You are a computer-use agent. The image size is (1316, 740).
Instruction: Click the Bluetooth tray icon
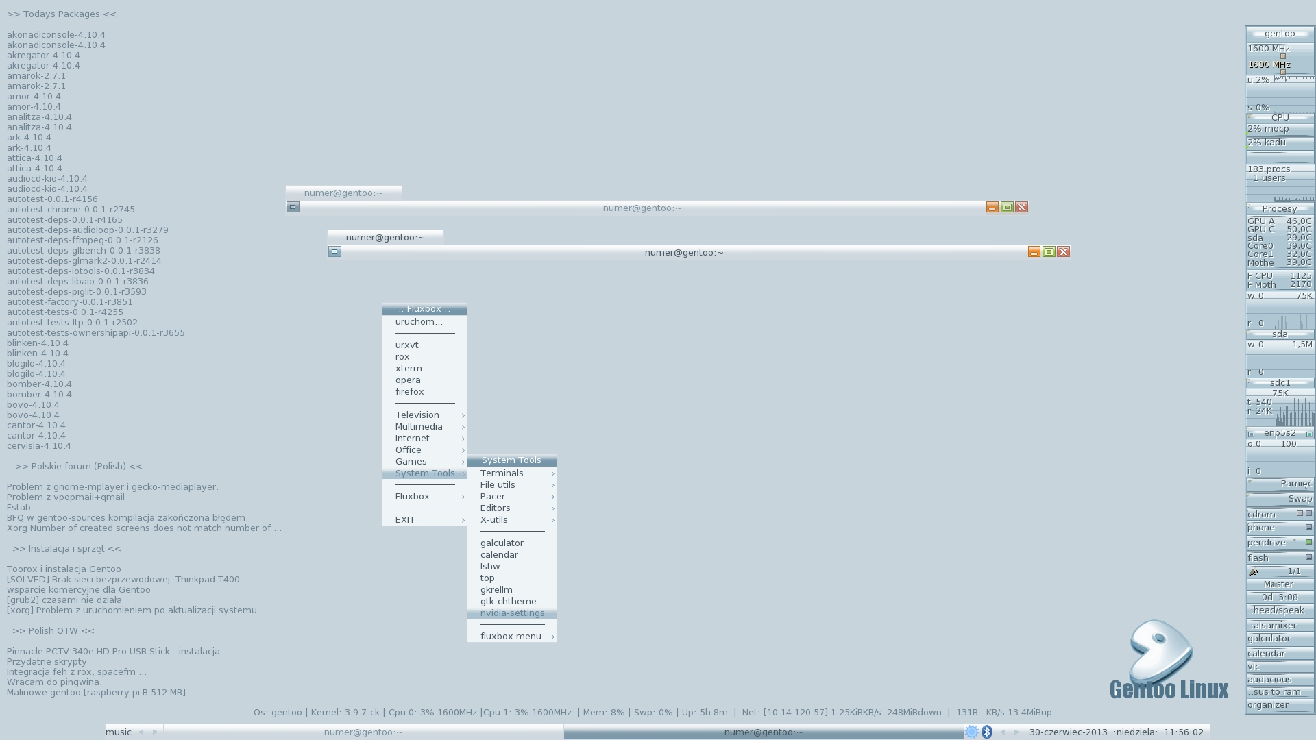987,732
